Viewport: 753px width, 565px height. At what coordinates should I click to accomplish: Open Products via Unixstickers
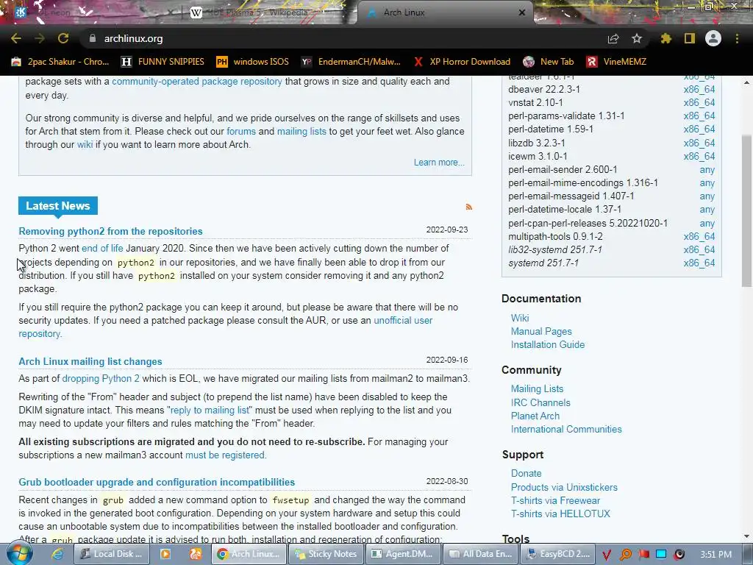point(564,487)
